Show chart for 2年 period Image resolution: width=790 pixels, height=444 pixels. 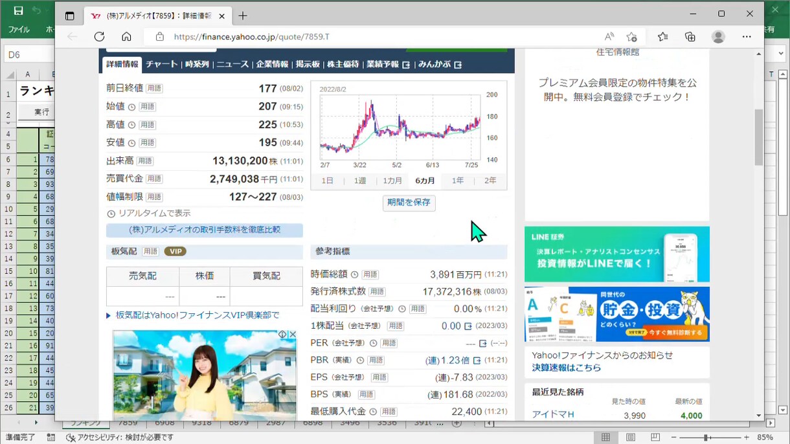(x=490, y=181)
